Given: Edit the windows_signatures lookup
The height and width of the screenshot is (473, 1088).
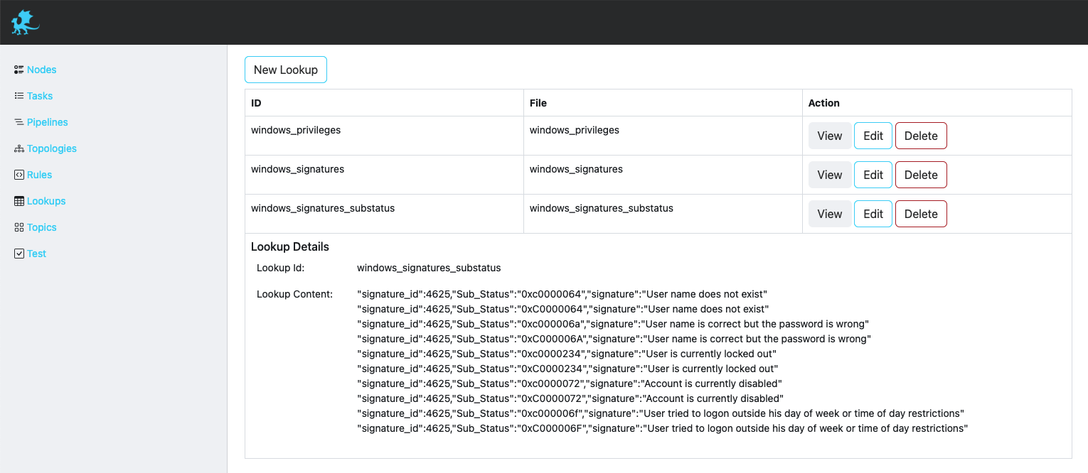Looking at the screenshot, I should coord(873,175).
